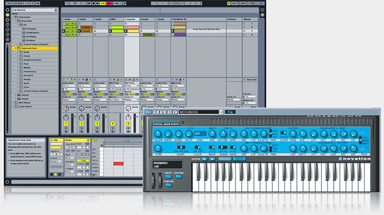The height and width of the screenshot is (215, 384).
Task: Click previous preset arrow in BassStation header
Action: coord(169,112)
